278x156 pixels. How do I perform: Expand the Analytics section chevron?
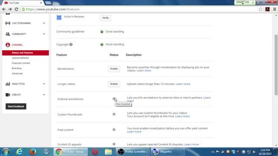click(44, 84)
